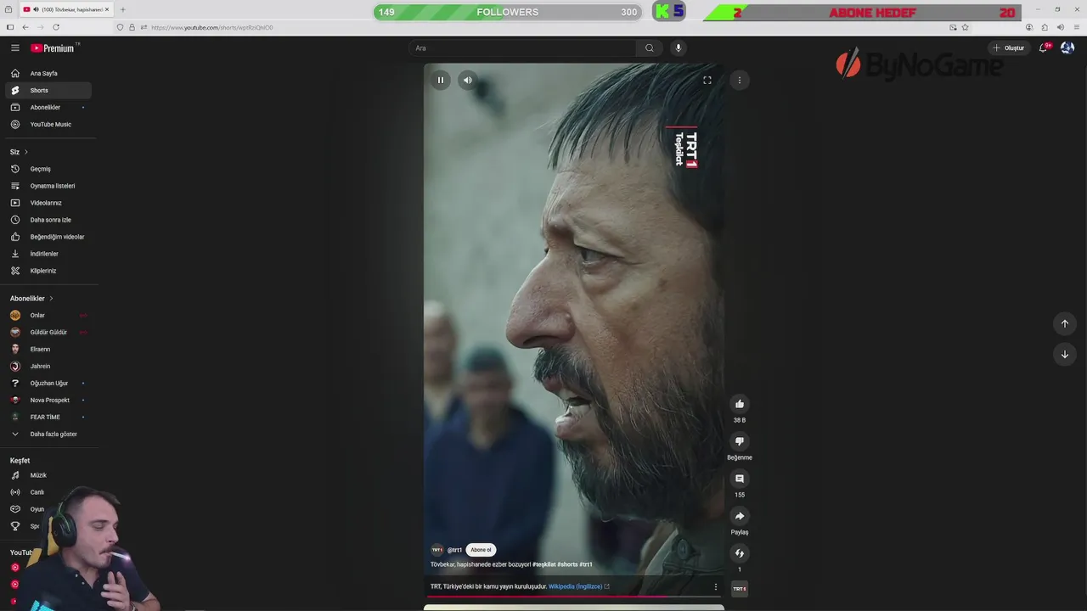Viewport: 1087px width, 611px height.
Task: Go to next Short with down arrow
Action: click(x=1065, y=354)
